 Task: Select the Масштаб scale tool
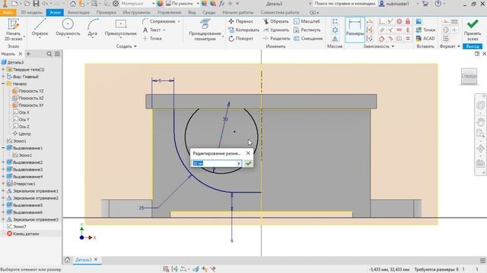click(x=307, y=21)
